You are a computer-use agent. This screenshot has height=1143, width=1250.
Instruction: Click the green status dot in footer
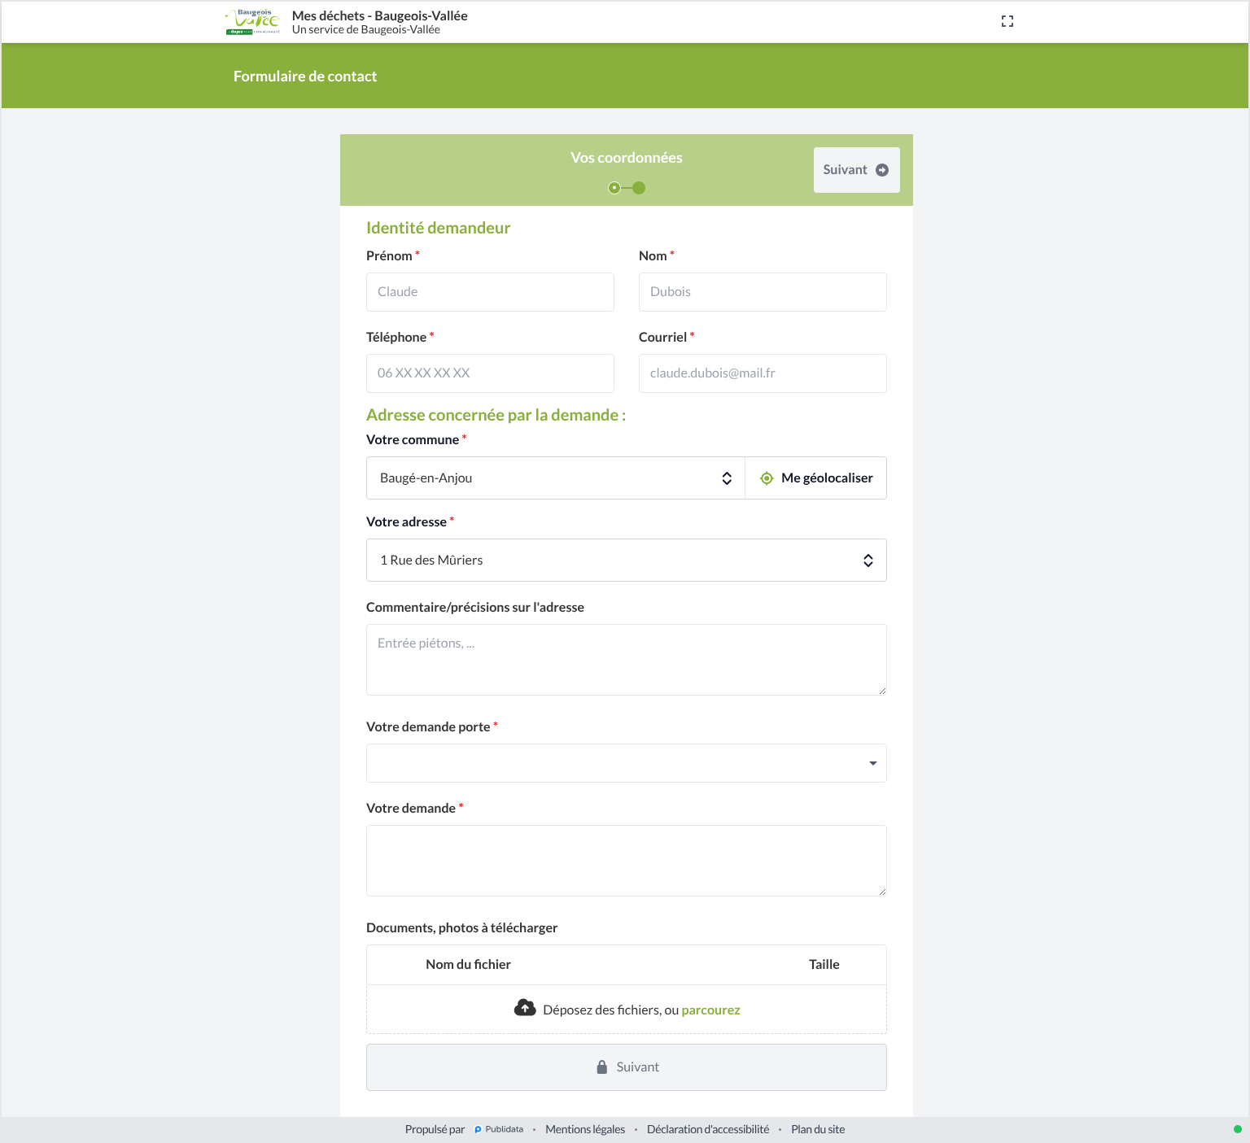(x=1237, y=1129)
